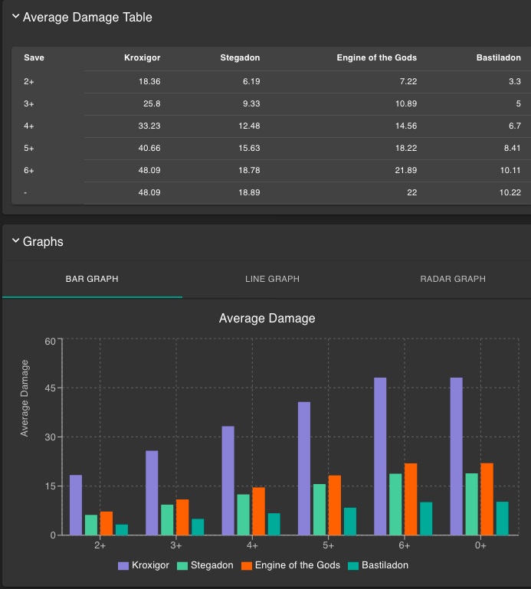
Task: Click the Save column header
Action: [x=34, y=57]
